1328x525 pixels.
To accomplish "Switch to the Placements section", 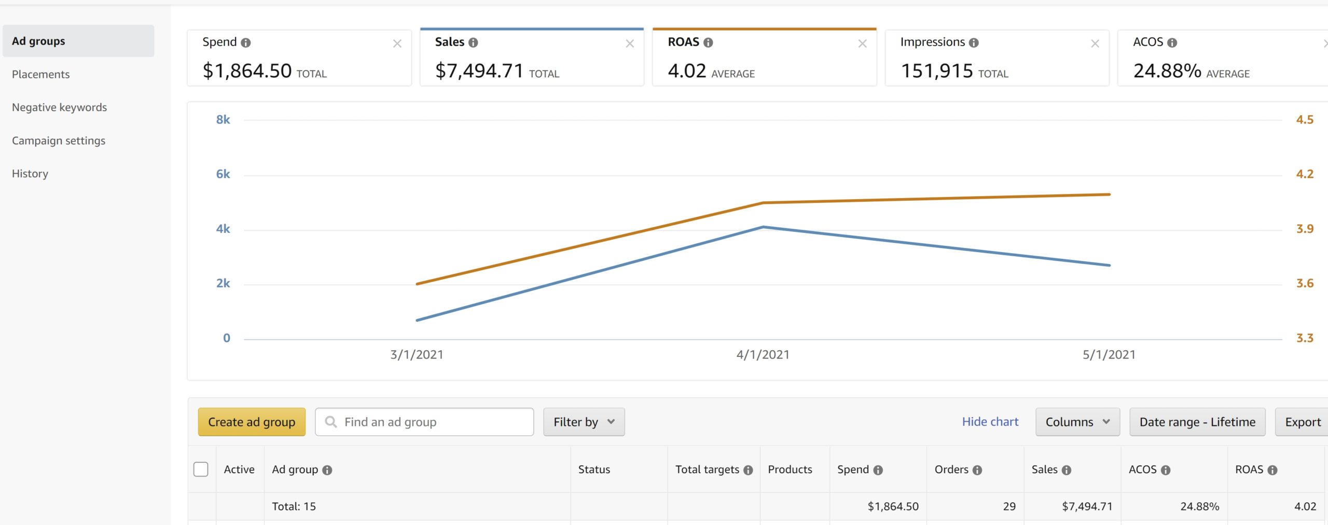I will (x=41, y=74).
